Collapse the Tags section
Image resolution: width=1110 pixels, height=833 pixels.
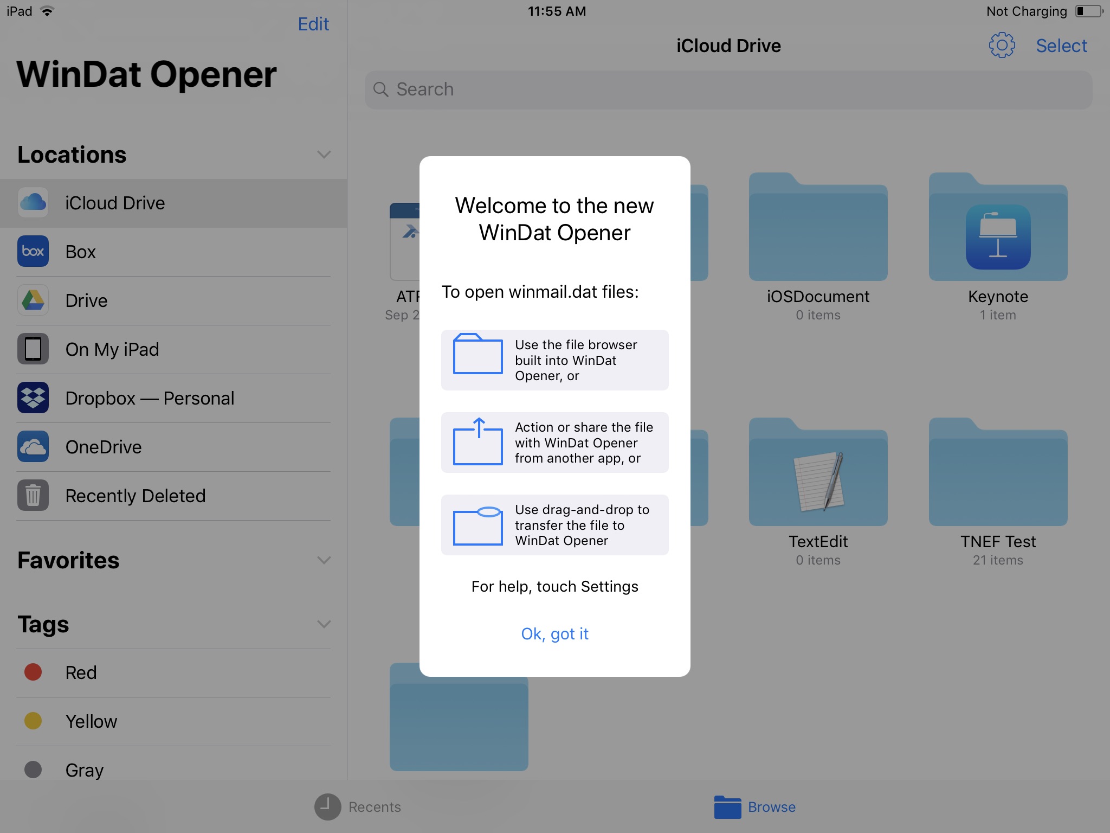(324, 625)
